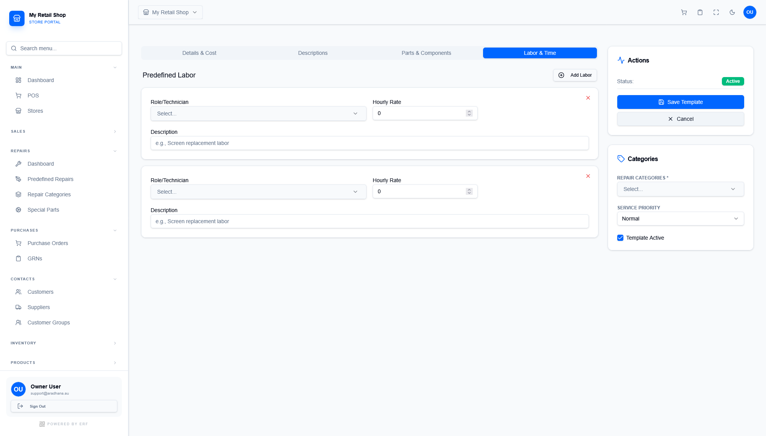Click Save Template button

681,102
